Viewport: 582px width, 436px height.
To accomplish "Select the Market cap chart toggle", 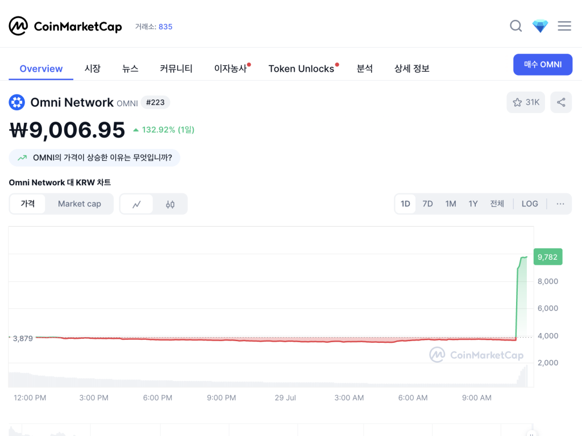I will pyautogui.click(x=80, y=204).
